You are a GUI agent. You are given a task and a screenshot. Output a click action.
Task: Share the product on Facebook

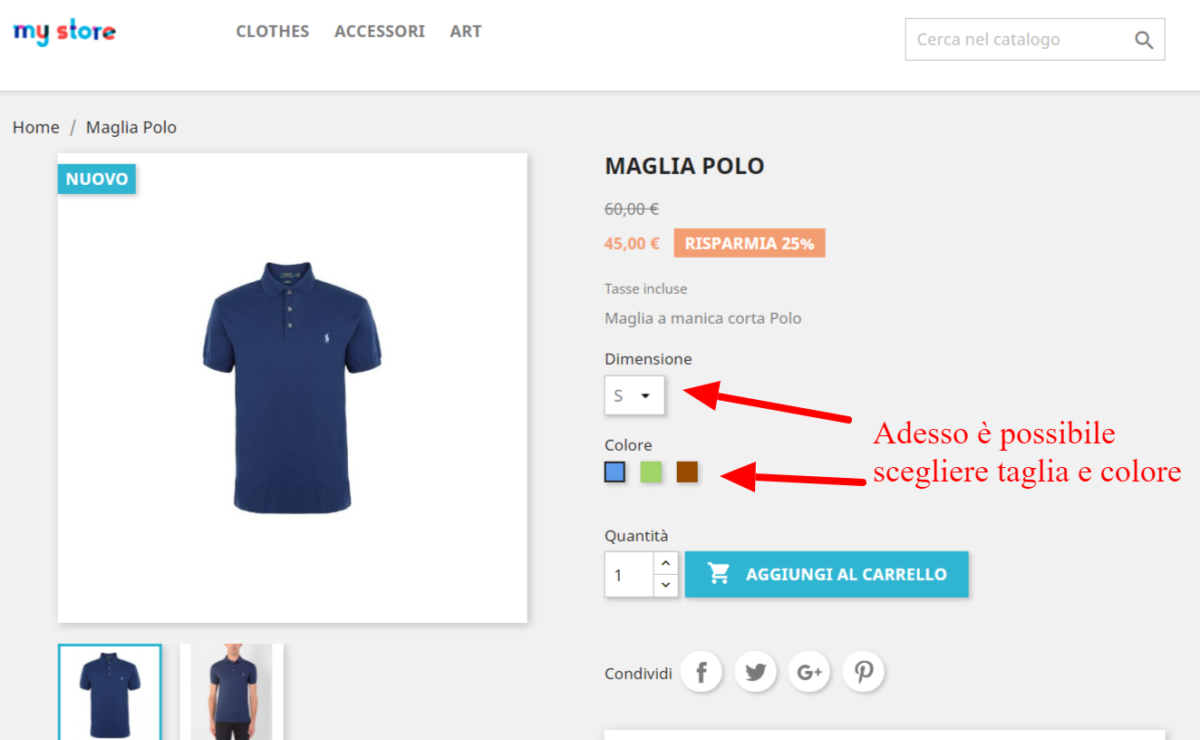coord(701,671)
